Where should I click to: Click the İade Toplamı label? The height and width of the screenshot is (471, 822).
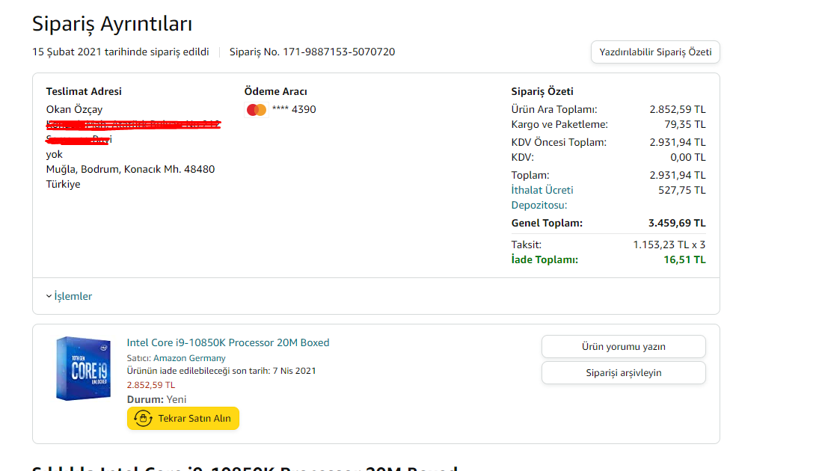(545, 259)
